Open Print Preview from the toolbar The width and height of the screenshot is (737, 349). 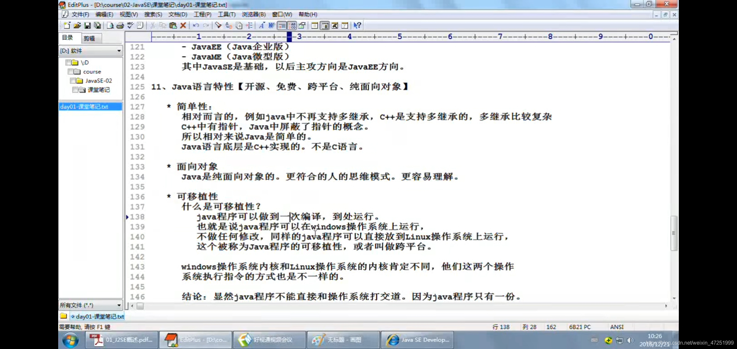point(110,25)
